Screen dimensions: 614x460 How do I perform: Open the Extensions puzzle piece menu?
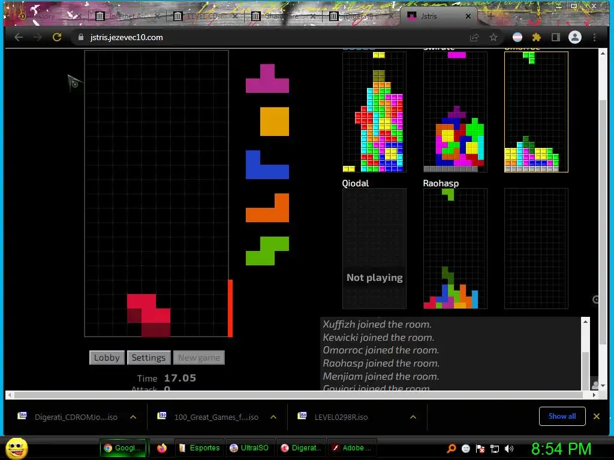pos(537,37)
